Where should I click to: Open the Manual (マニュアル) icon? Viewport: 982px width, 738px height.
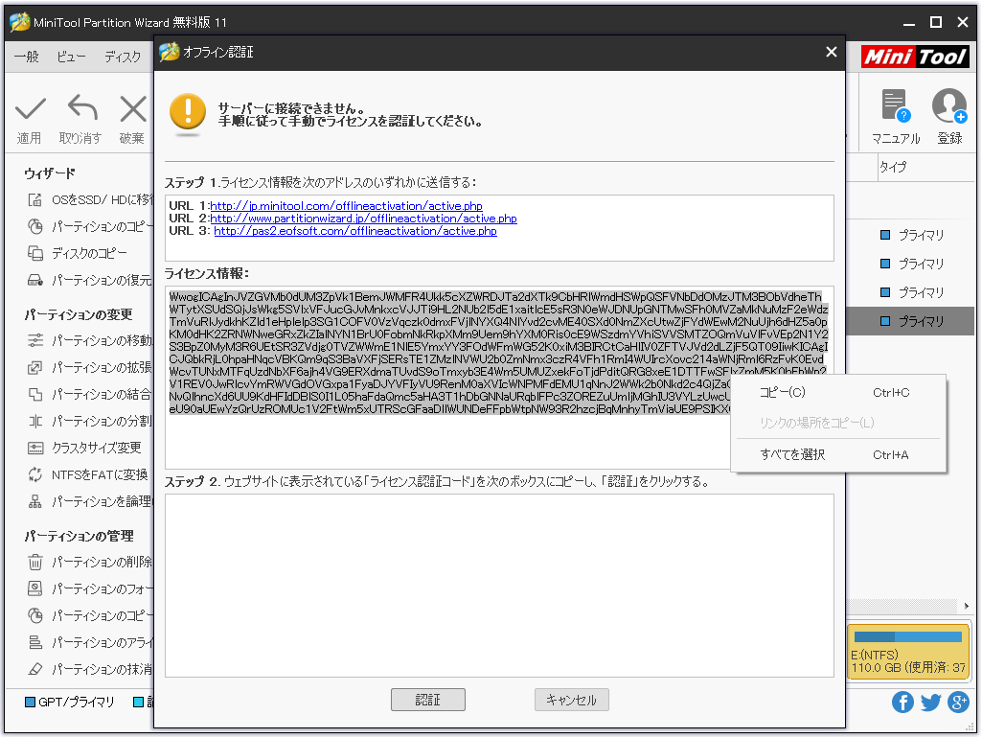895,107
